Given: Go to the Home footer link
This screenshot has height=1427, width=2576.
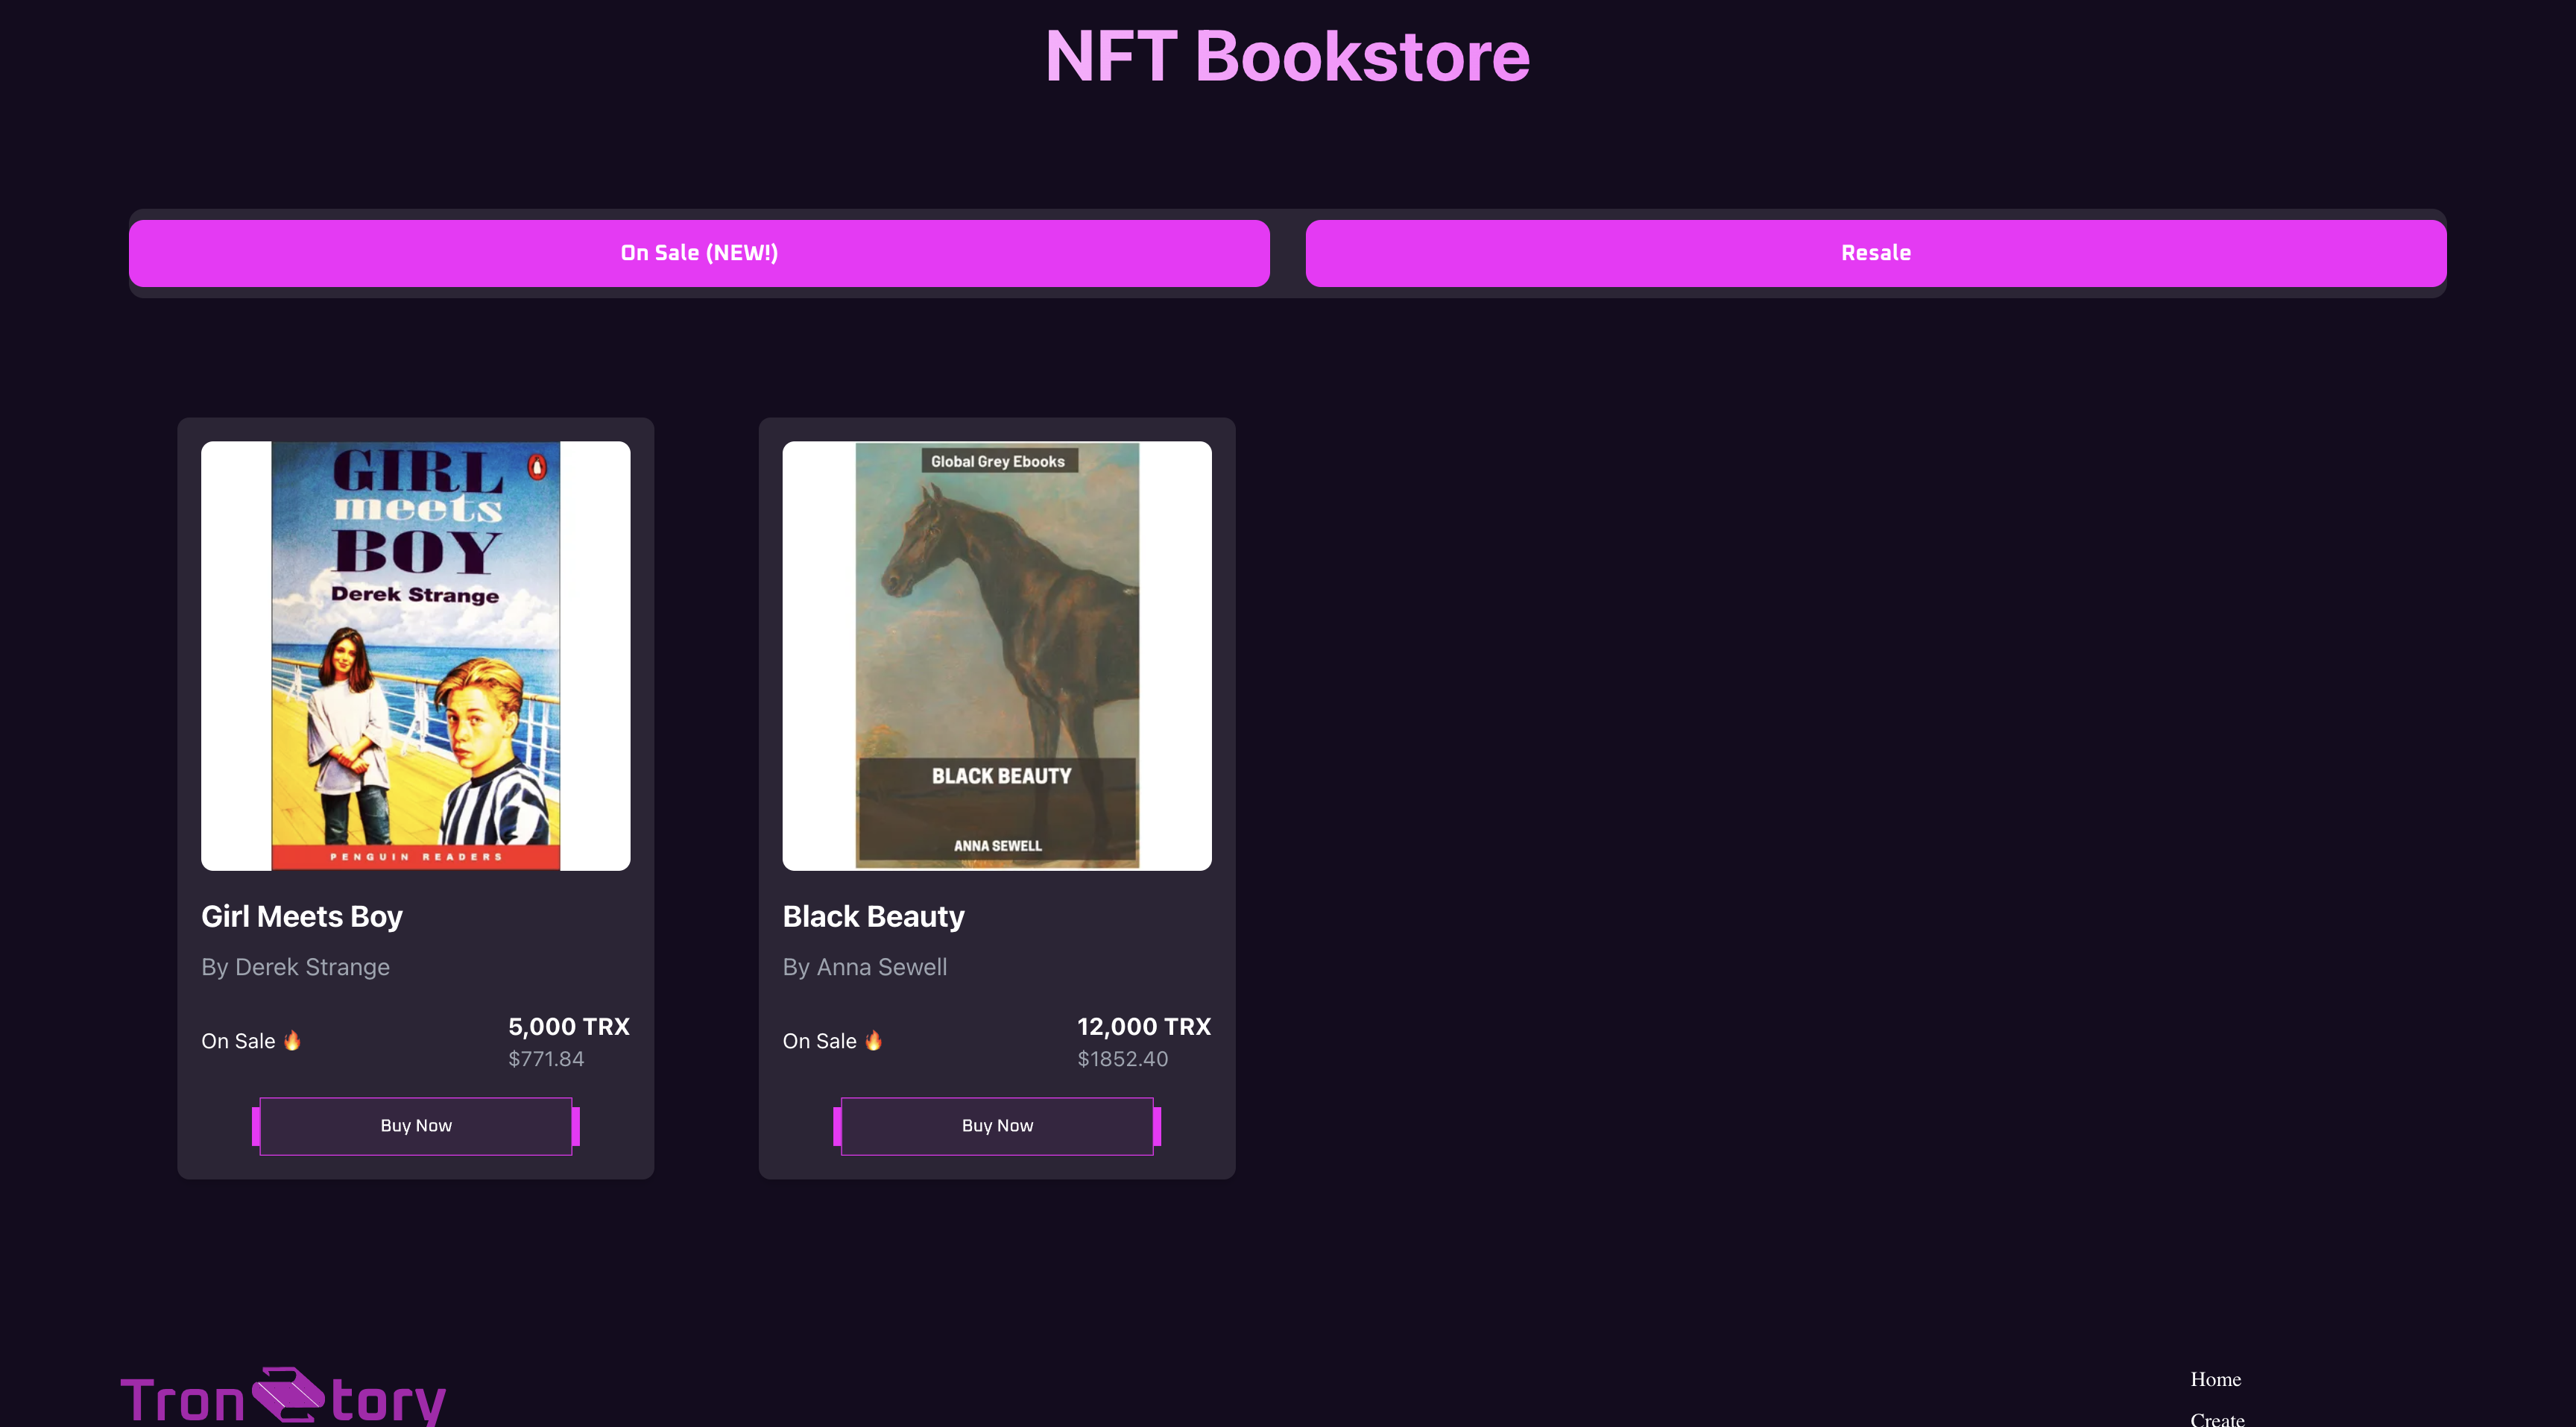Looking at the screenshot, I should click(2215, 1379).
